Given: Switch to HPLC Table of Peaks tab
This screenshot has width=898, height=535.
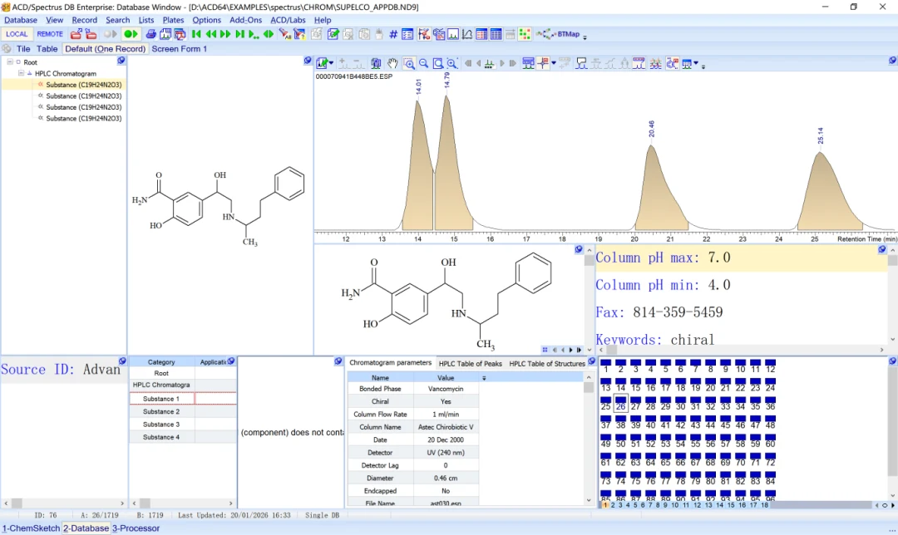Looking at the screenshot, I should click(x=470, y=363).
